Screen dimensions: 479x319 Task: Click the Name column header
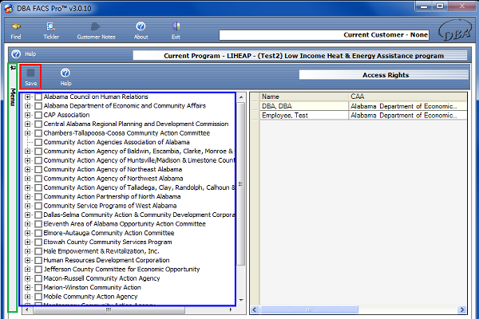(304, 96)
